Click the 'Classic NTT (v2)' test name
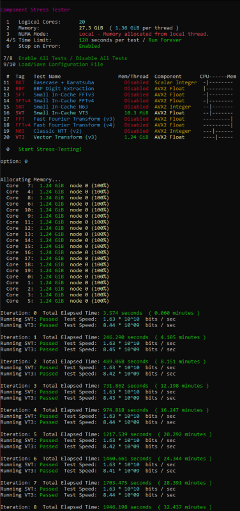The image size is (240, 511). tap(57, 131)
